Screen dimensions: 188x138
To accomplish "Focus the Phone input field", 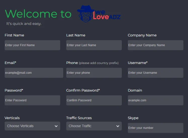I will (94, 73).
